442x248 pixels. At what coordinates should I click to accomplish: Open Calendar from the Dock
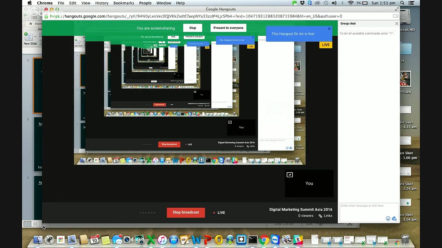[x=94, y=240]
